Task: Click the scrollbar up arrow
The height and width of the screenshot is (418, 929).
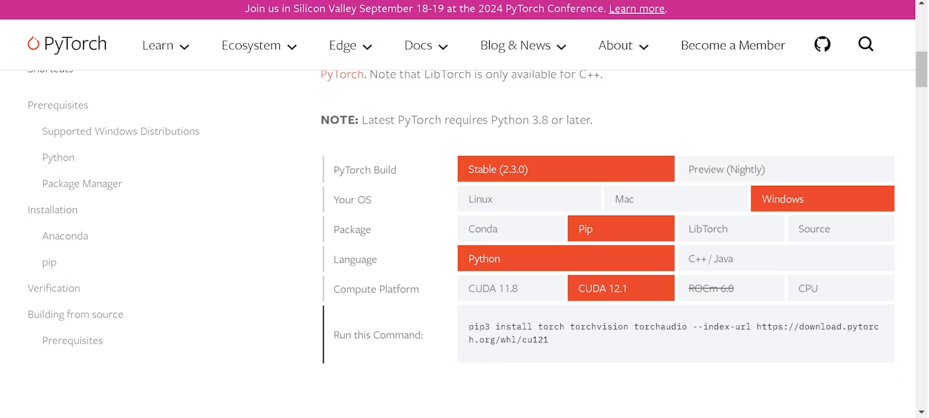Action: click(922, 5)
